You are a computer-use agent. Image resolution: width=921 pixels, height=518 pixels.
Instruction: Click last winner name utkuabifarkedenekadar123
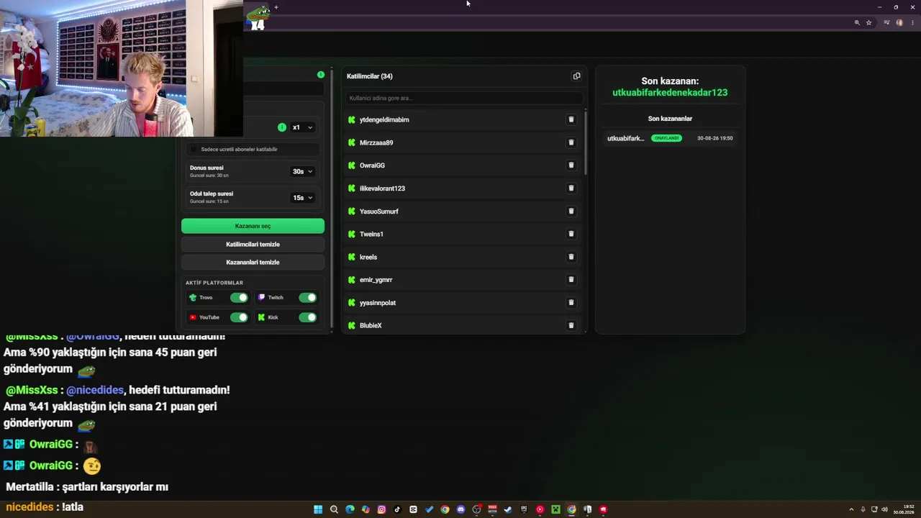coord(670,93)
